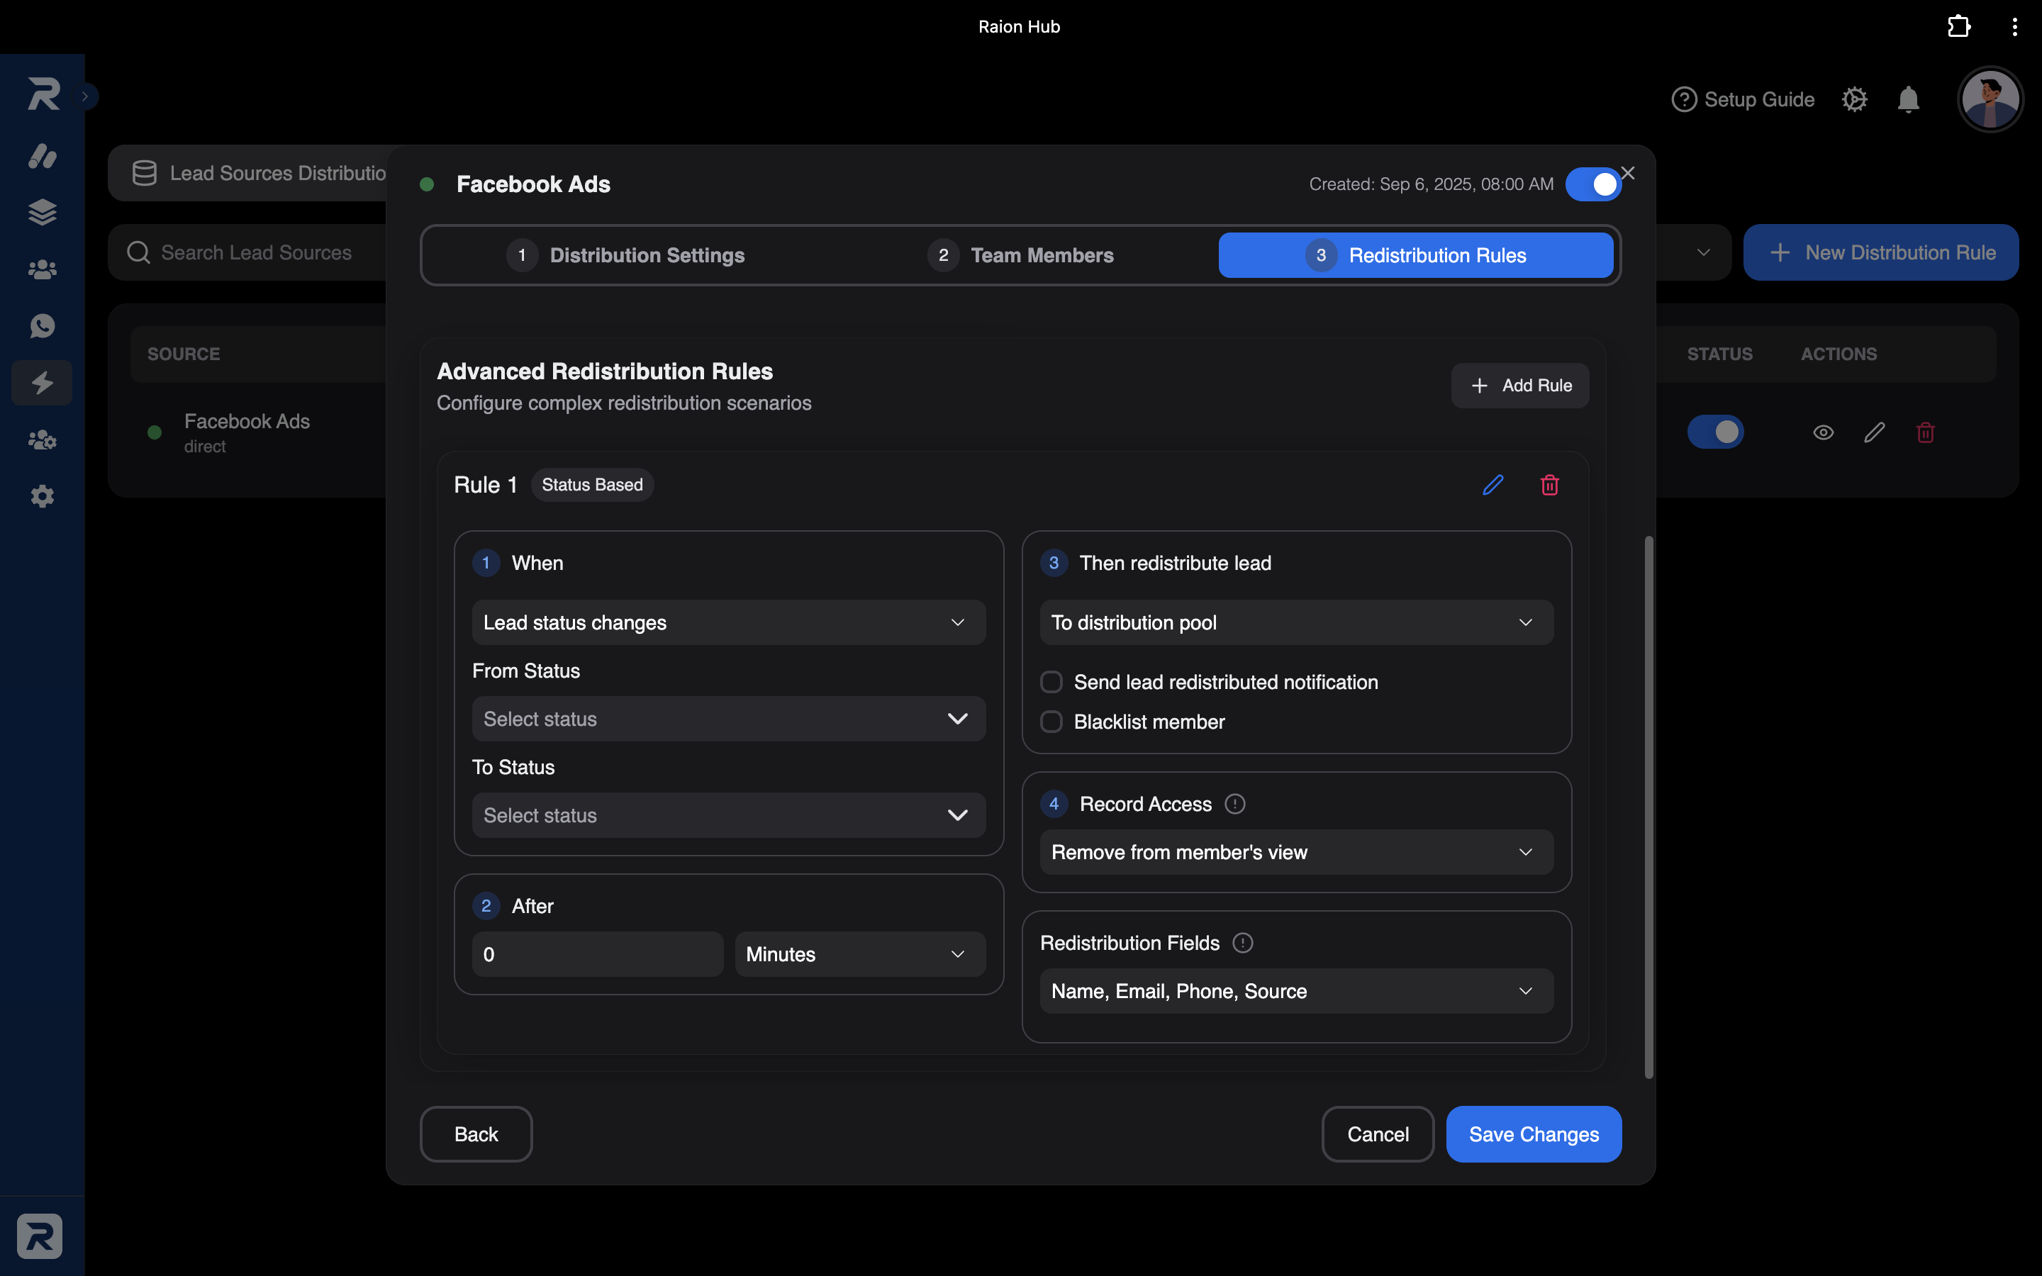
Task: Open the To Status select dropdown
Action: tap(728, 815)
